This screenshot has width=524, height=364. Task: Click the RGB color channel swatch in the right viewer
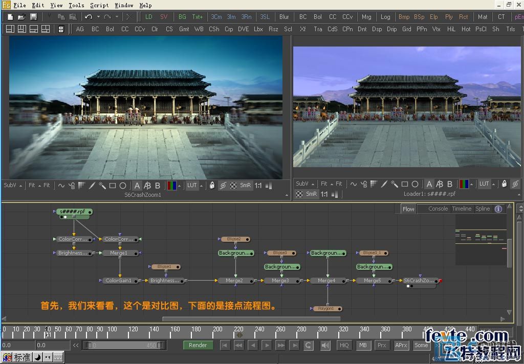(x=464, y=184)
